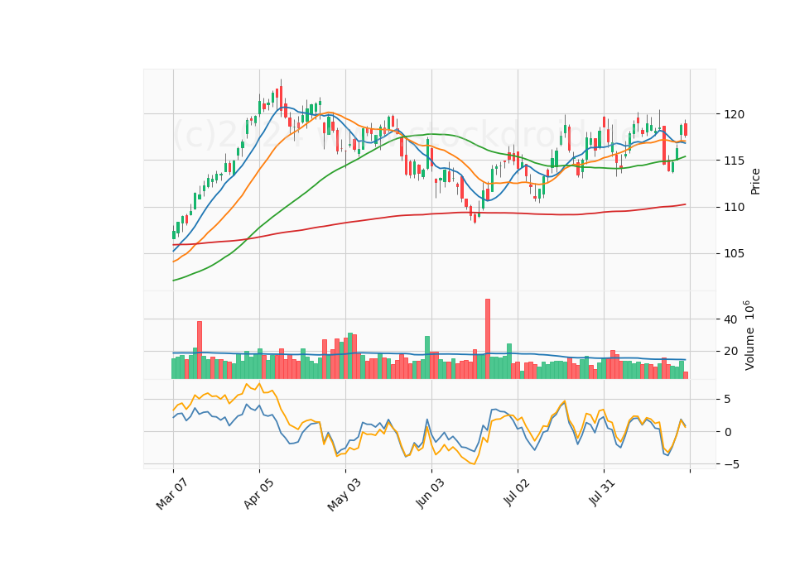Click the 115 price tick label
The width and height of the screenshot is (795, 571).
coord(734,161)
